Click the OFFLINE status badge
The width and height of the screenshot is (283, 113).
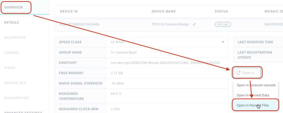(223, 25)
